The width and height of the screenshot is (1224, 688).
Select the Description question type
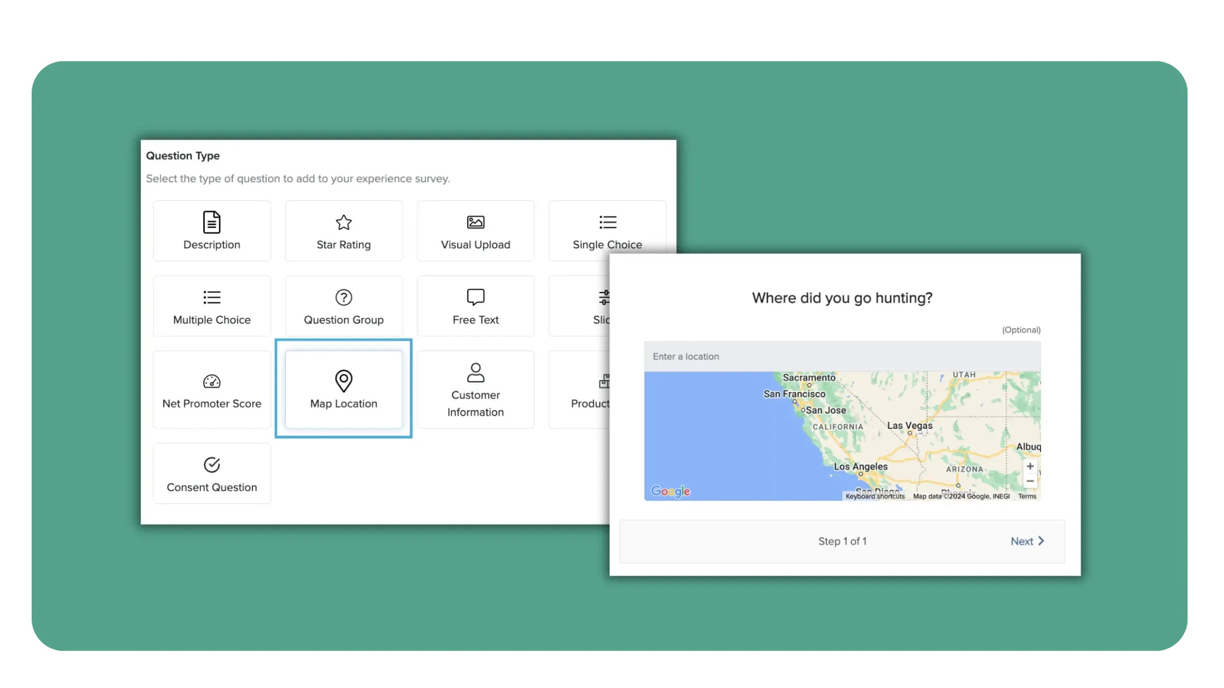click(x=211, y=231)
